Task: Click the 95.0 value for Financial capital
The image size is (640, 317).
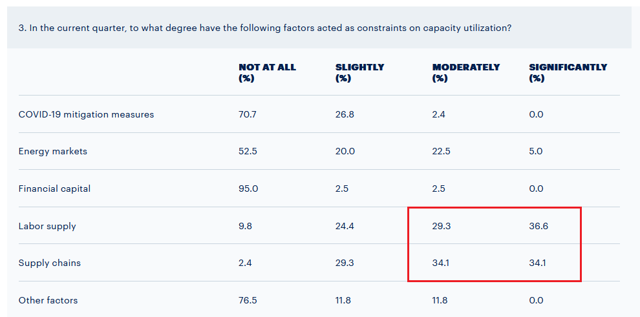Action: coord(248,189)
